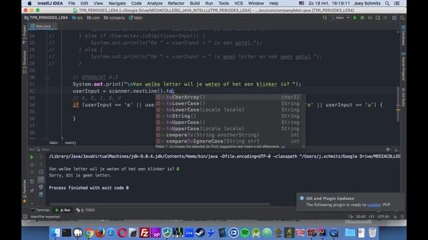Open the File menu
Screen dimensions: 428x240
coord(72,3)
